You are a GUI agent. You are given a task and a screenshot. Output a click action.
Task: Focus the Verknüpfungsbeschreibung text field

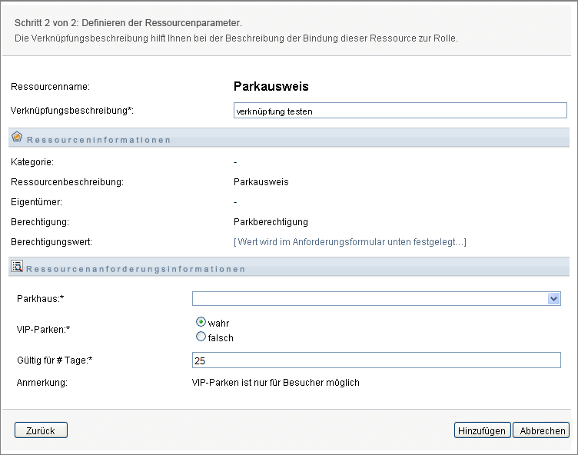pos(400,111)
